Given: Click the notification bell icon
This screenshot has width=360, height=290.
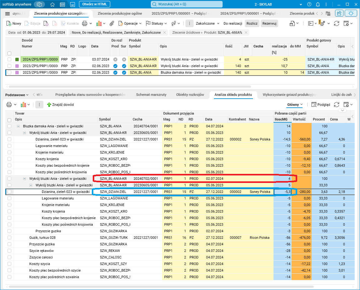Looking at the screenshot, I should point(318,4).
